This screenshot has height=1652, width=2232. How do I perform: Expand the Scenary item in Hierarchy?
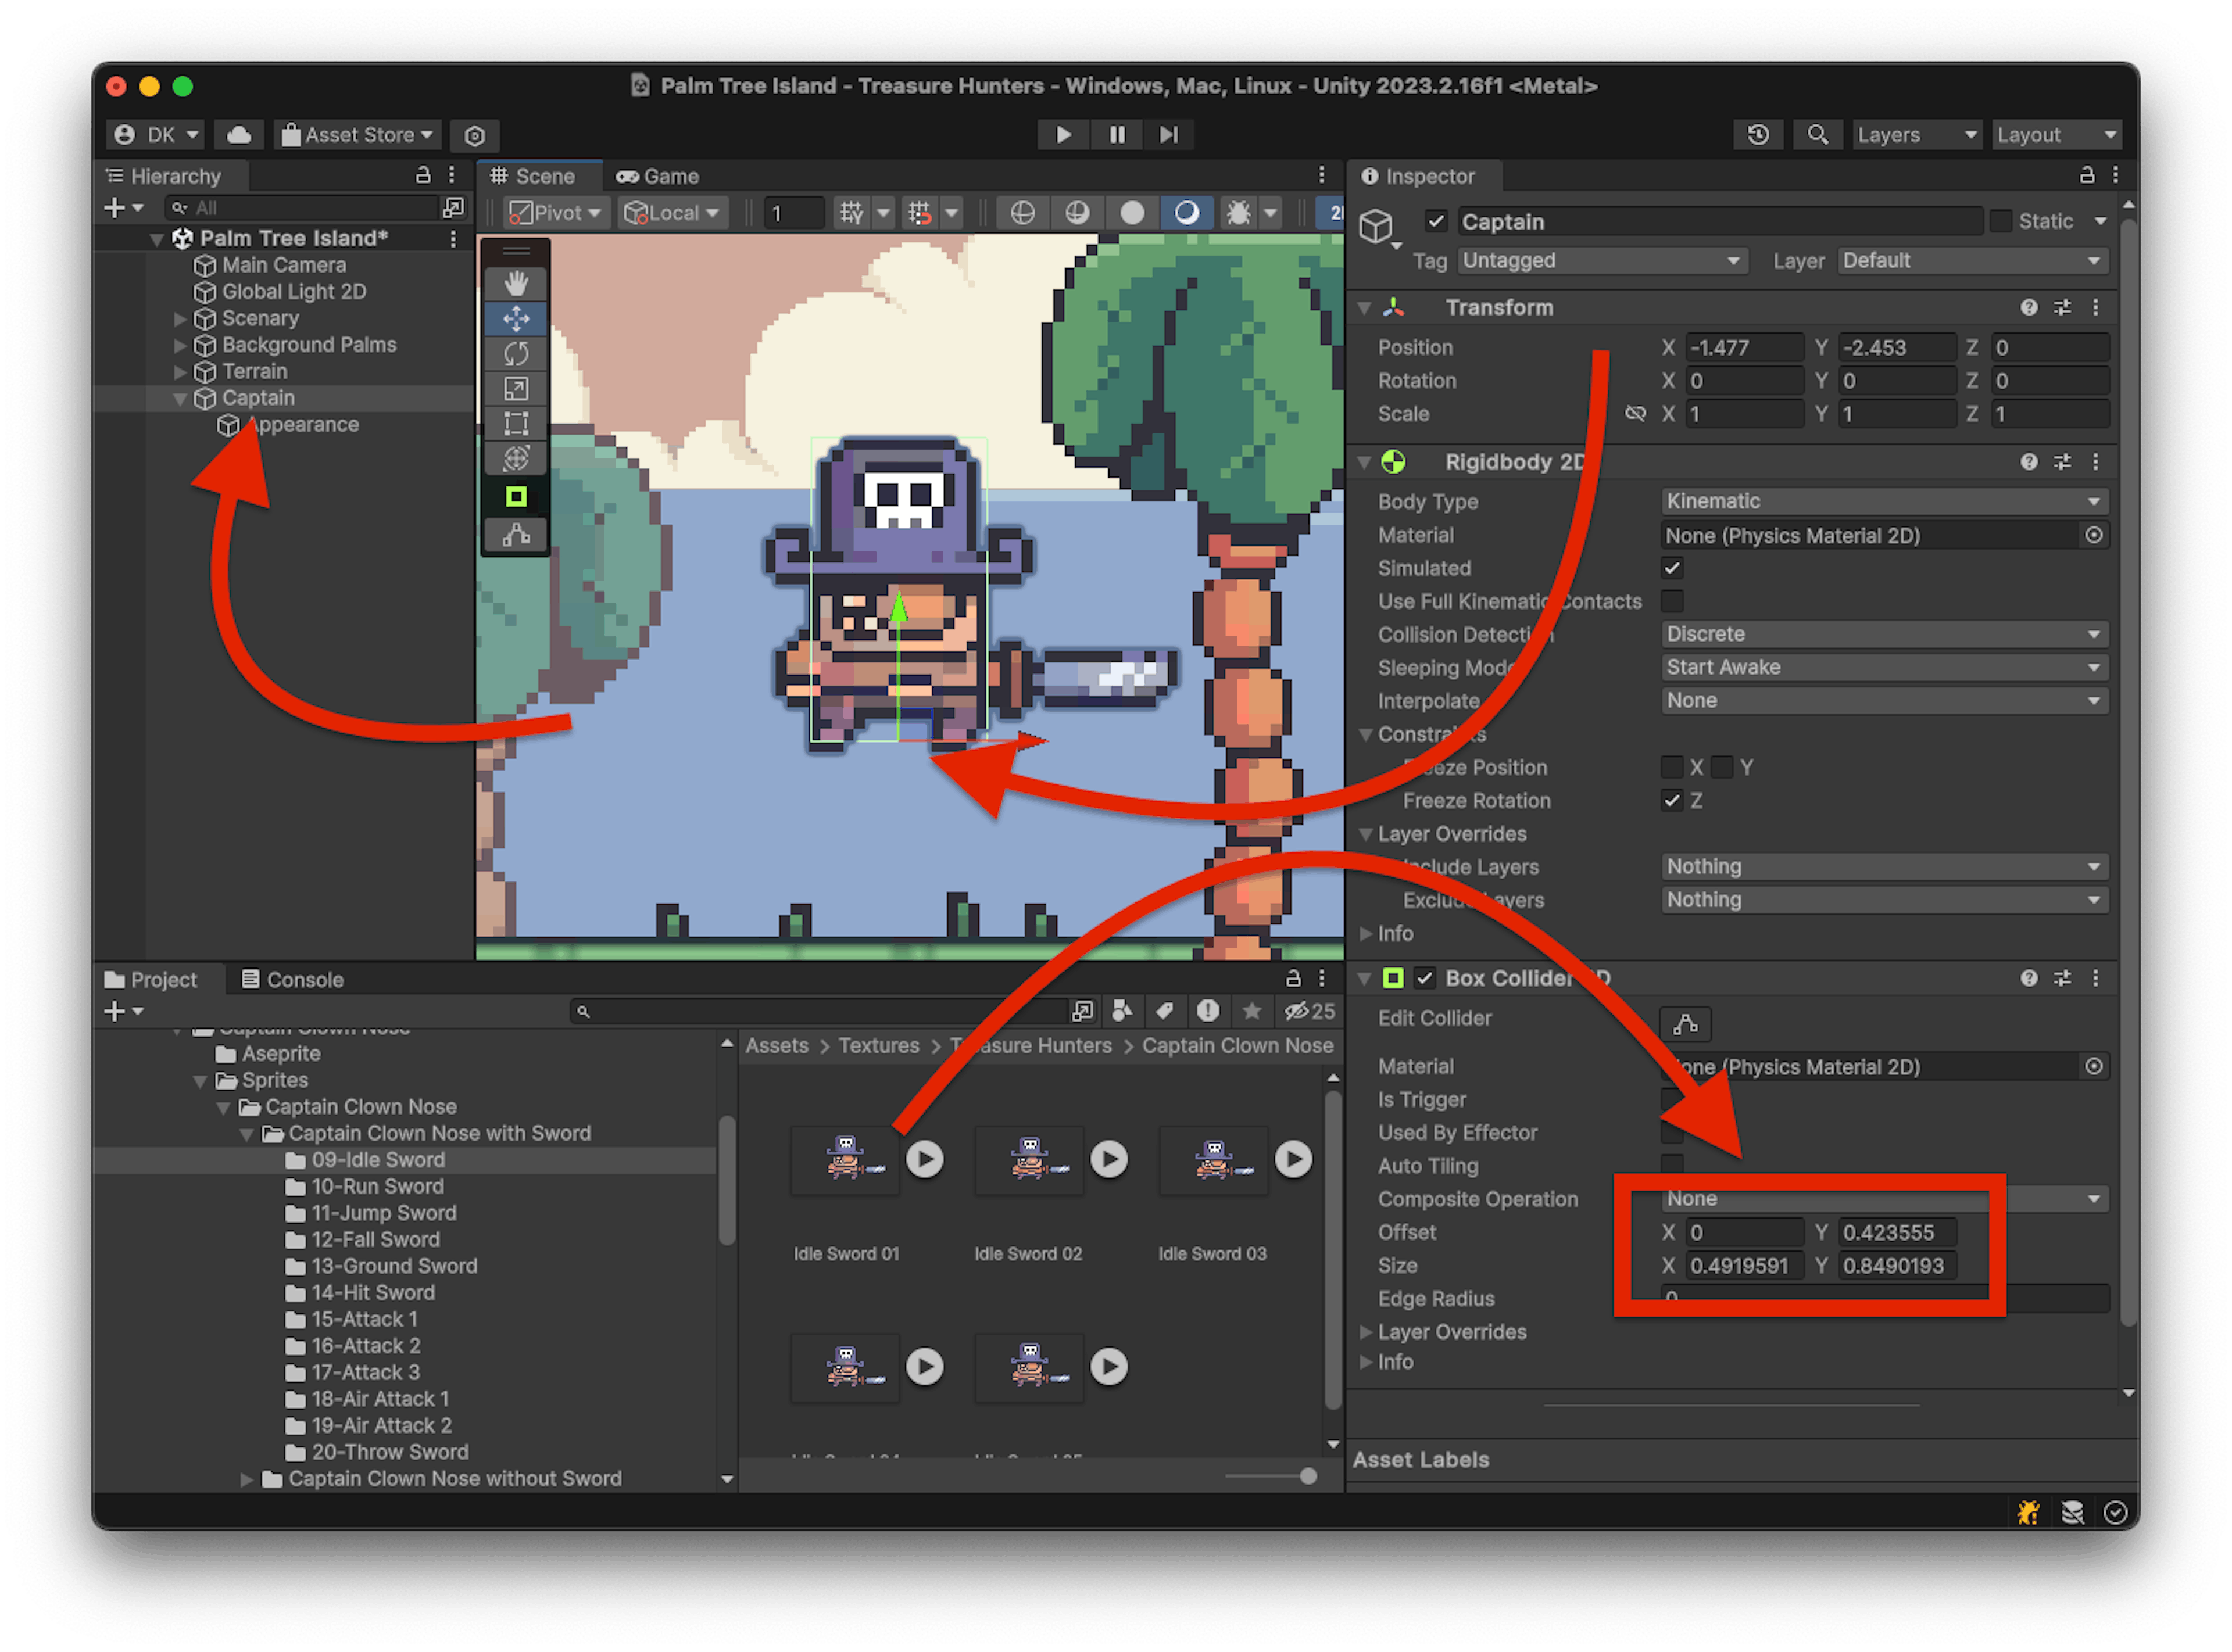pos(180,319)
